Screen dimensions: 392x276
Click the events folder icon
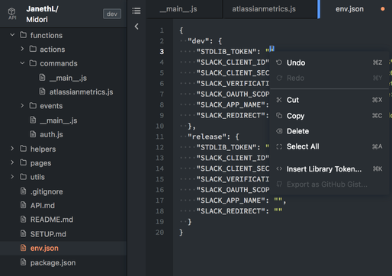pos(33,105)
